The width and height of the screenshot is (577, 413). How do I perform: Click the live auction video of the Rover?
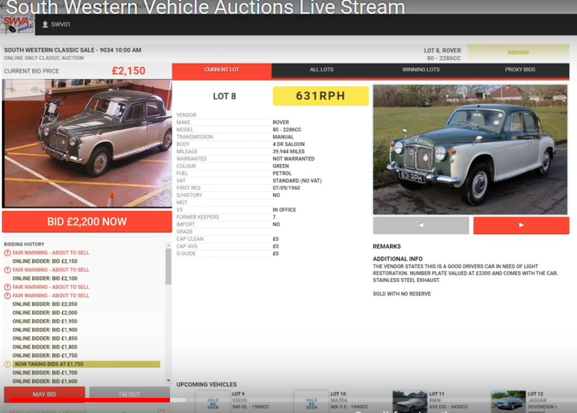87,143
